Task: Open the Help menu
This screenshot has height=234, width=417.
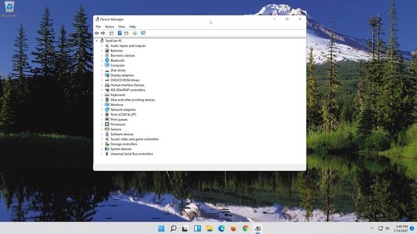Action: [132, 27]
